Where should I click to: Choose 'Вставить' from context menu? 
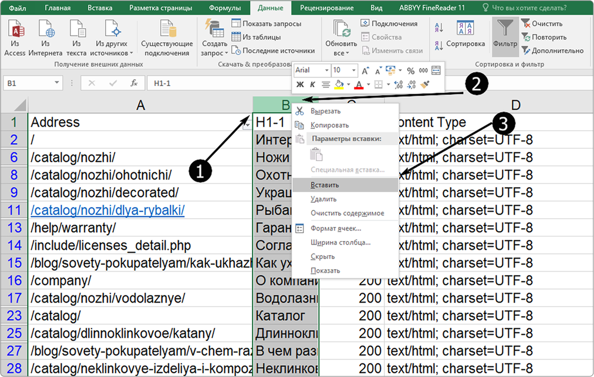(x=346, y=185)
